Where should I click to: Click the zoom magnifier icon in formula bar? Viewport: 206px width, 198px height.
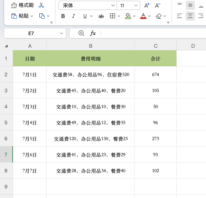coord(81,33)
